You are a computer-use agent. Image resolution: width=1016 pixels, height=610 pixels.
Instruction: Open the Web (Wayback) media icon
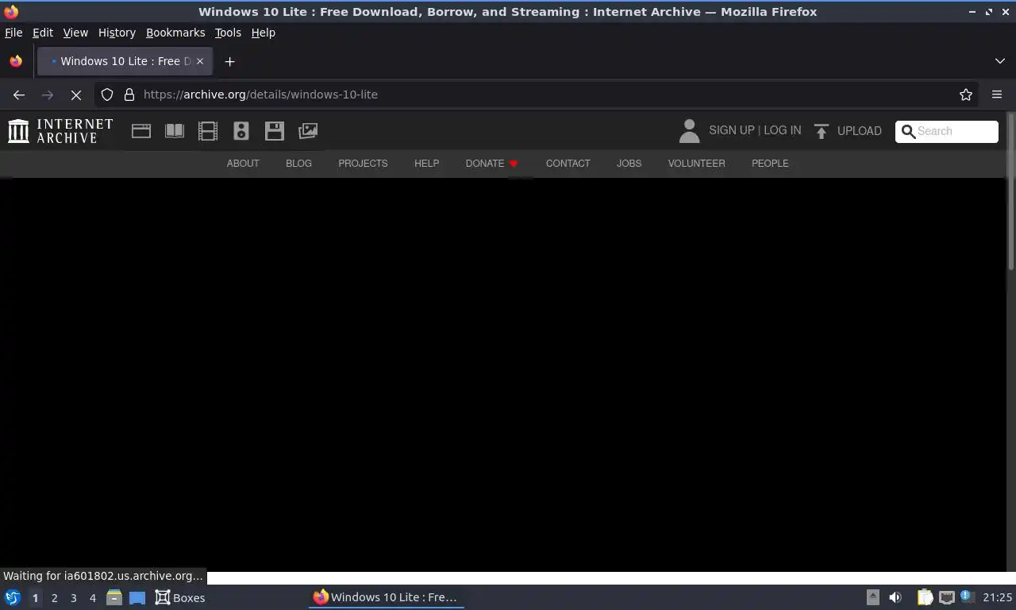point(141,131)
